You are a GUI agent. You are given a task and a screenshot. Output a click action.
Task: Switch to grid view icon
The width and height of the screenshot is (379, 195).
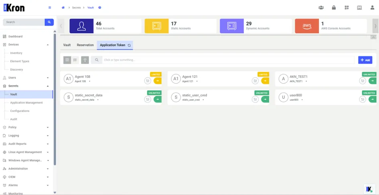(x=67, y=60)
